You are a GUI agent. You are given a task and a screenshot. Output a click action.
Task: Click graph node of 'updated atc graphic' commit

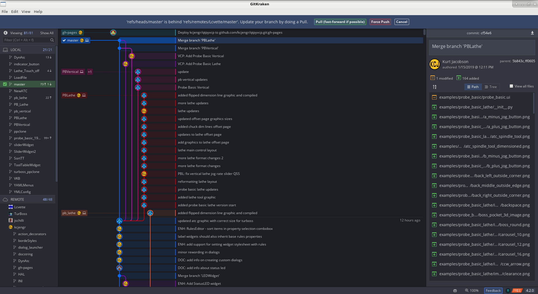[x=119, y=221]
